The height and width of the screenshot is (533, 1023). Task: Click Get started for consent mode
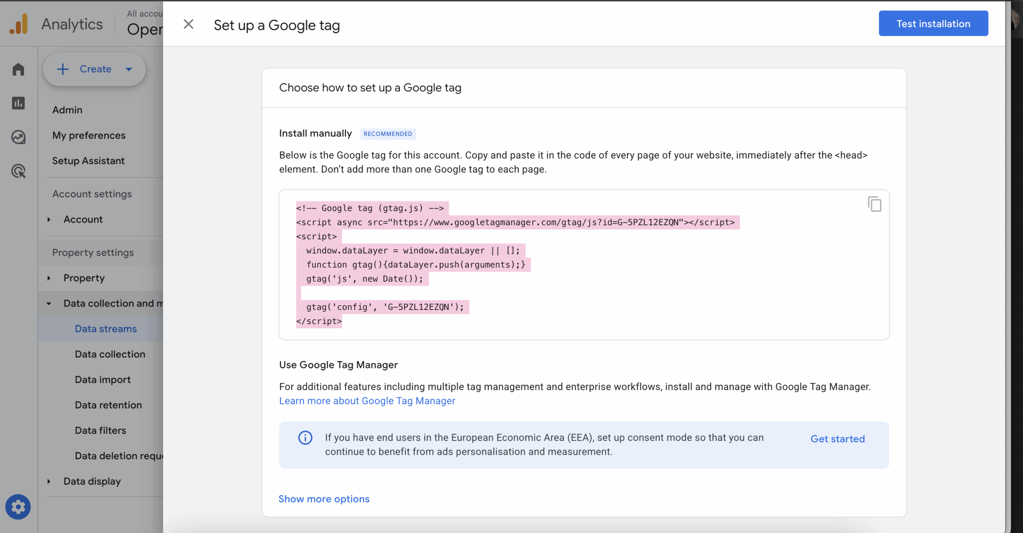(x=838, y=439)
